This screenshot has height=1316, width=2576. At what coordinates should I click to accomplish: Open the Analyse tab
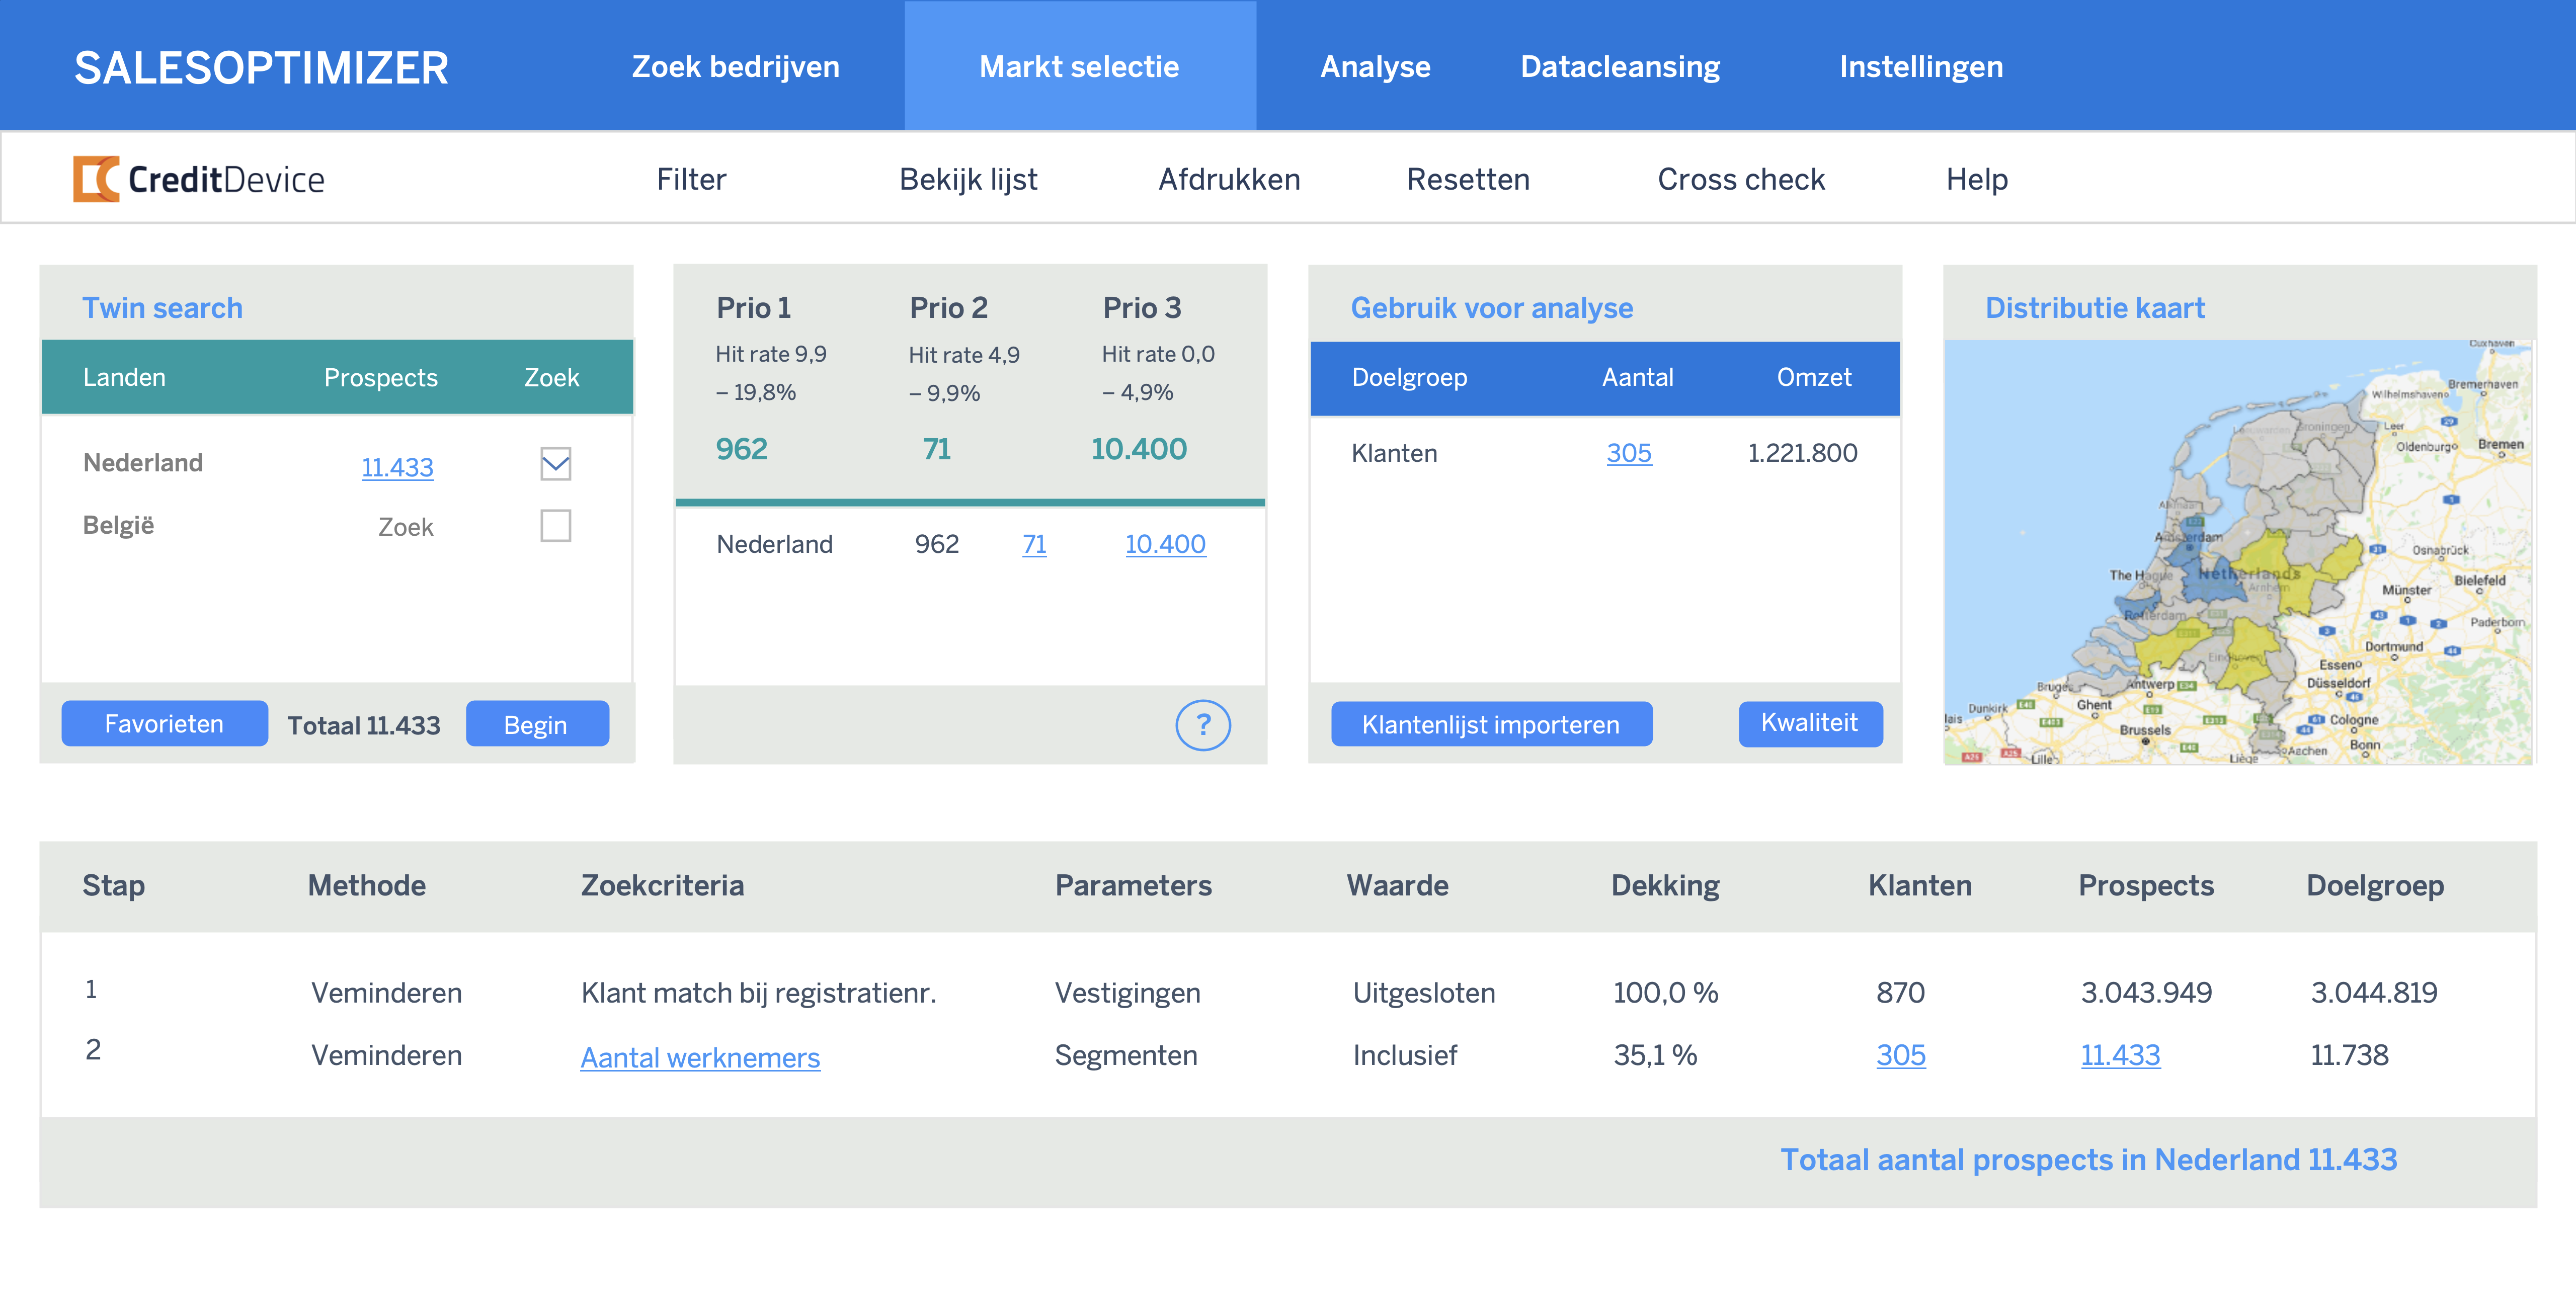point(1375,66)
